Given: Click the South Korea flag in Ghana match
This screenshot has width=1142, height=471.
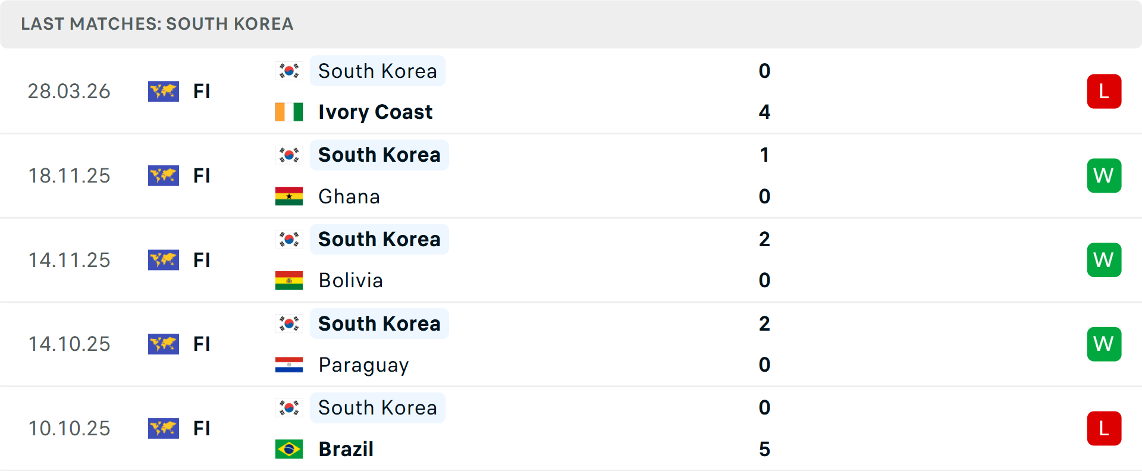Looking at the screenshot, I should tap(289, 155).
